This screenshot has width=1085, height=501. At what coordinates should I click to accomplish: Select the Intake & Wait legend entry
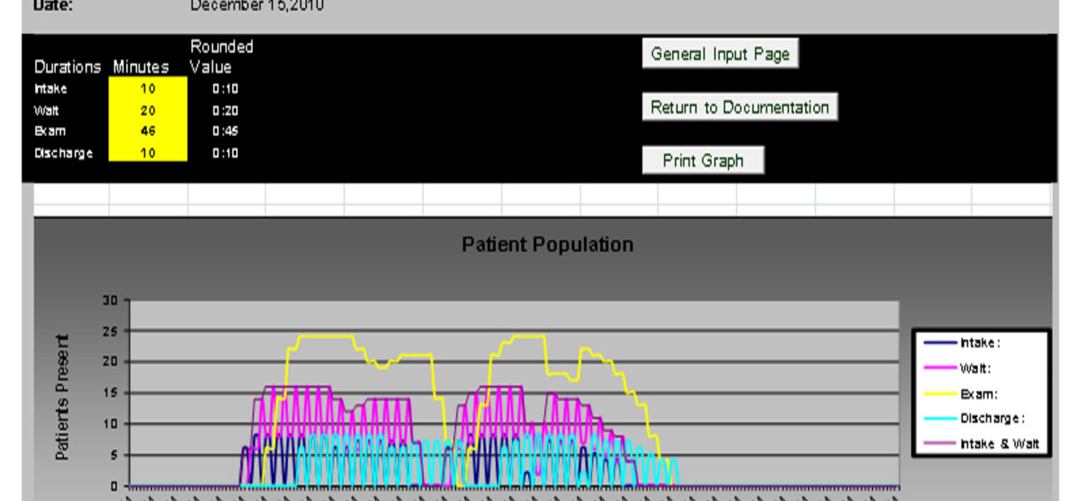click(981, 444)
